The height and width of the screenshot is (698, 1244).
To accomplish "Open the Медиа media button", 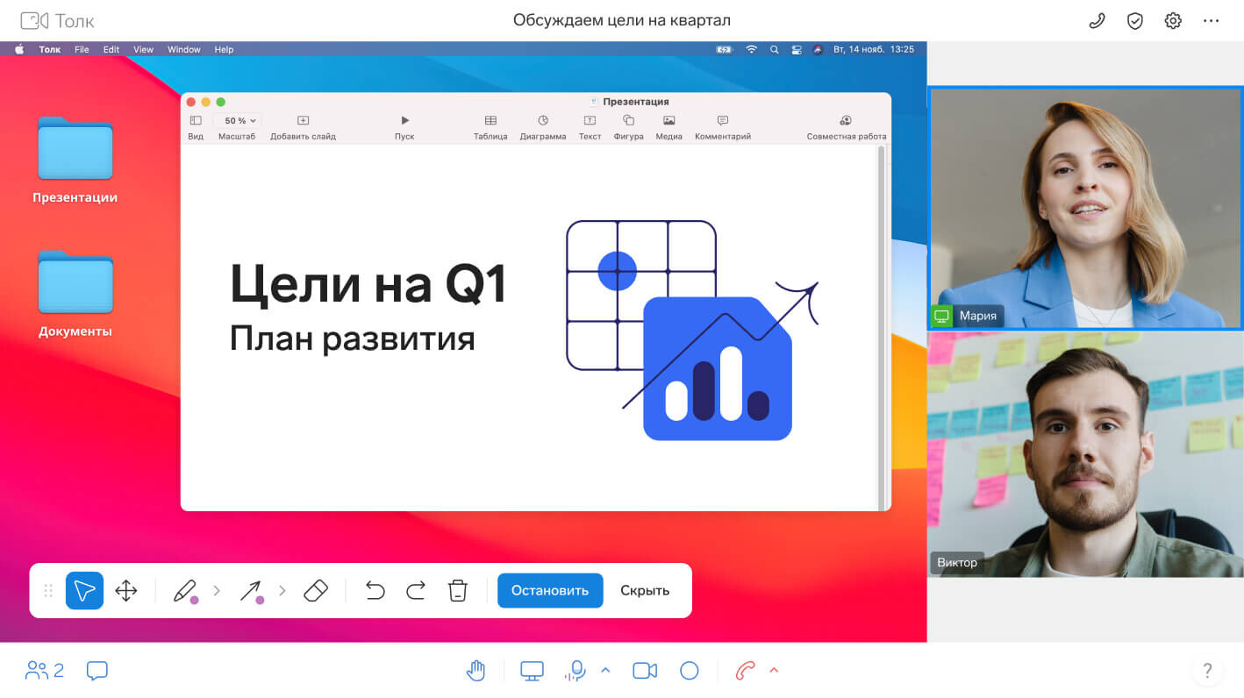I will [668, 127].
